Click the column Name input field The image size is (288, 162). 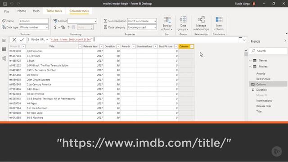[33, 21]
